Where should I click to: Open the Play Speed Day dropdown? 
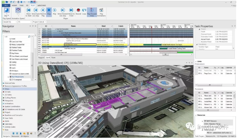(x=7, y=16)
